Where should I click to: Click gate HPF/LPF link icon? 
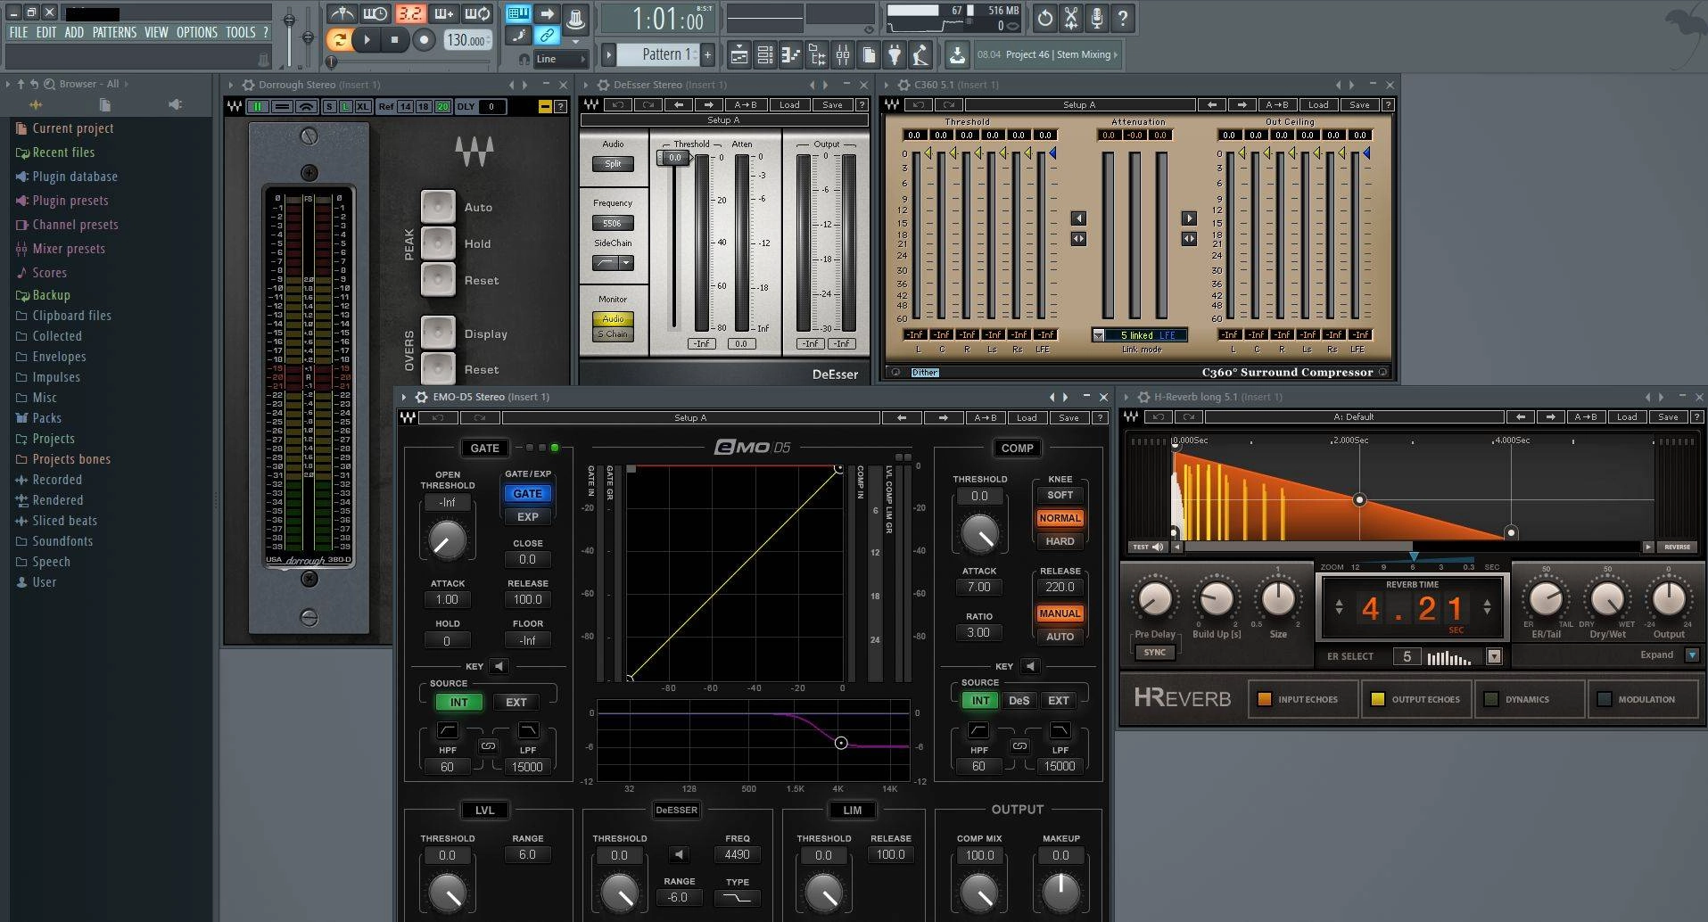[488, 746]
